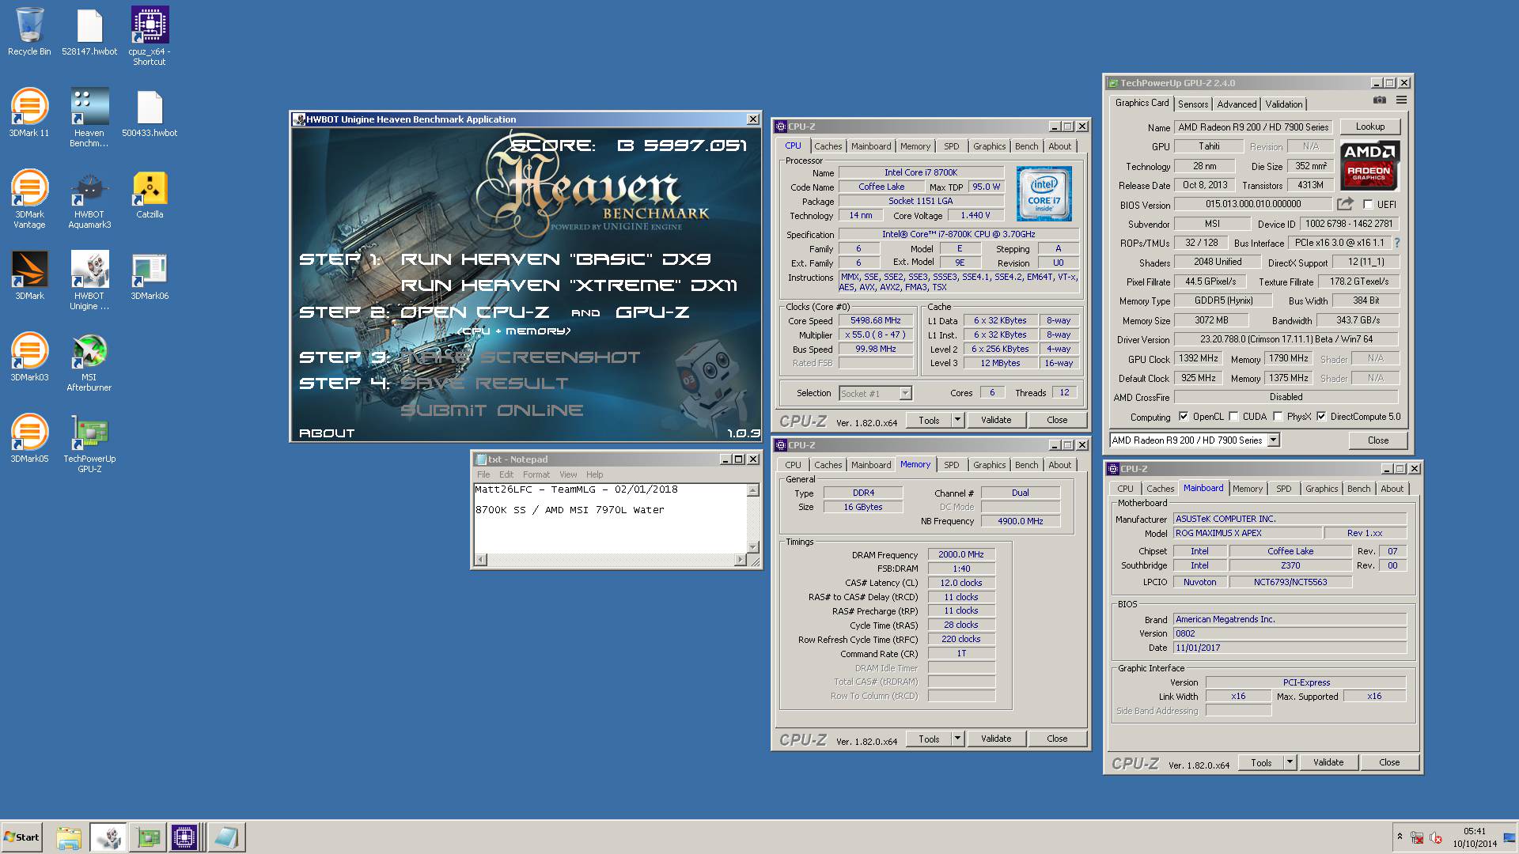Switch to CPU-Z taskbar icon
This screenshot has height=854, width=1519.
click(x=184, y=837)
